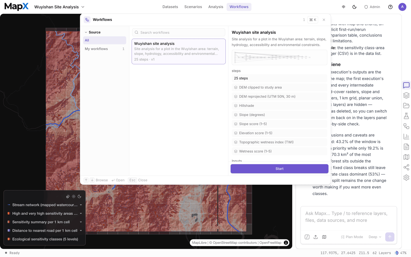Collapse the Source section in Workflows dialog
Viewport: 411px width, 257px height.
point(92,32)
